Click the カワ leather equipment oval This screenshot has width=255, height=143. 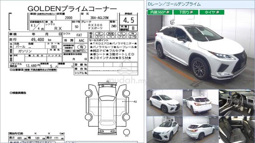point(99,37)
